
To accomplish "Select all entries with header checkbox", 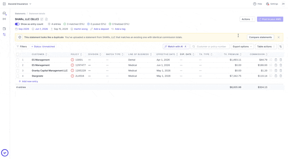I will (x=17, y=54).
